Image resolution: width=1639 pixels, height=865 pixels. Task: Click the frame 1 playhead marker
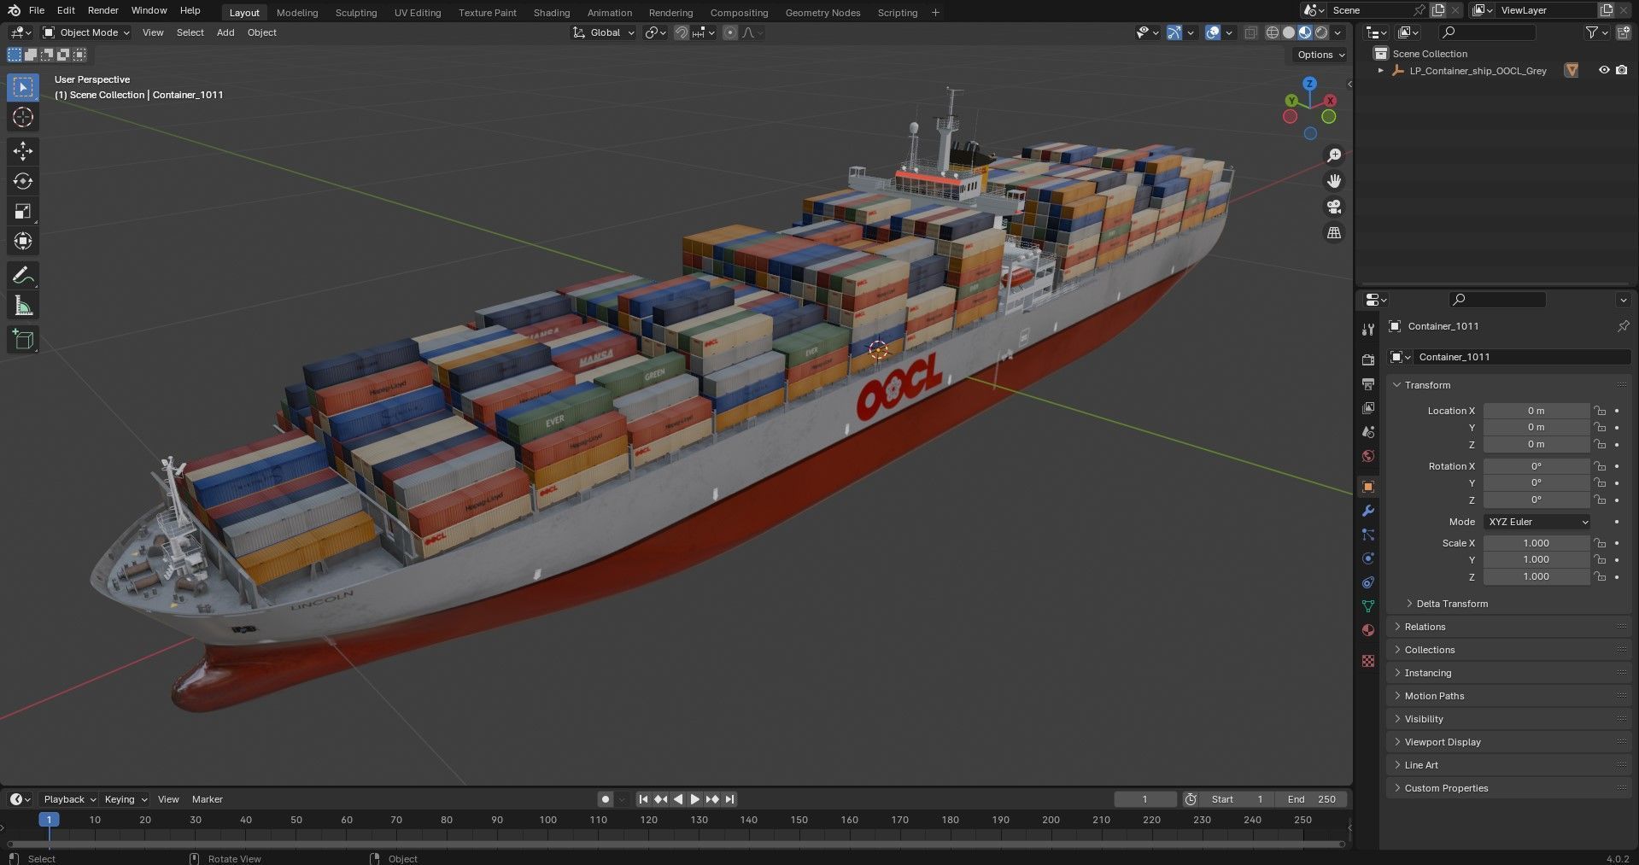click(x=49, y=820)
